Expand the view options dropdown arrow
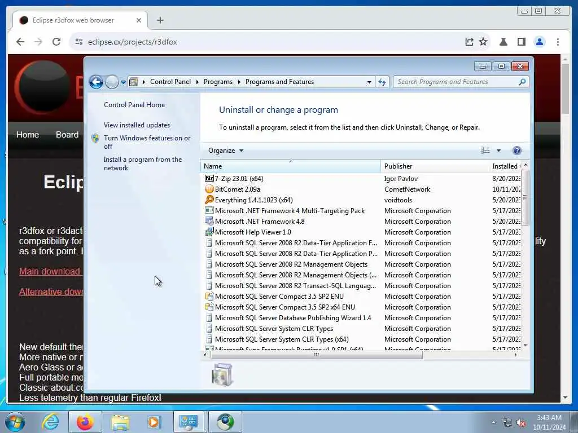The height and width of the screenshot is (433, 578). [x=498, y=150]
